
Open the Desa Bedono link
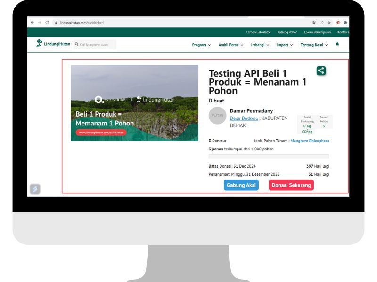(x=244, y=118)
